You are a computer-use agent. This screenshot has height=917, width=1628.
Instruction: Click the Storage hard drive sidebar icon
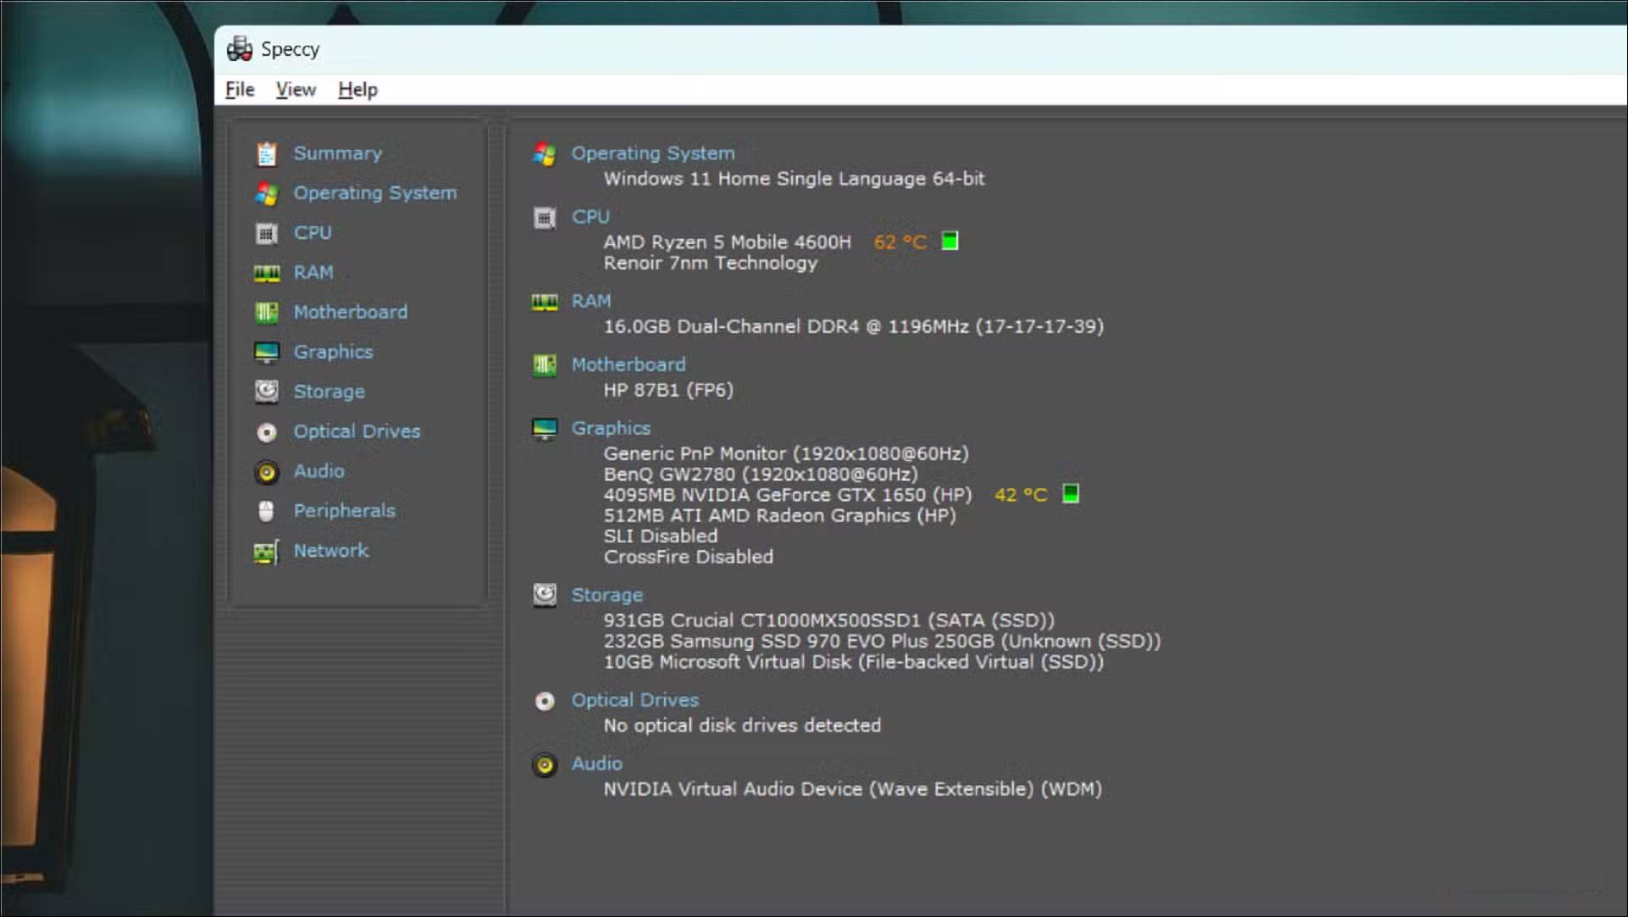(267, 392)
